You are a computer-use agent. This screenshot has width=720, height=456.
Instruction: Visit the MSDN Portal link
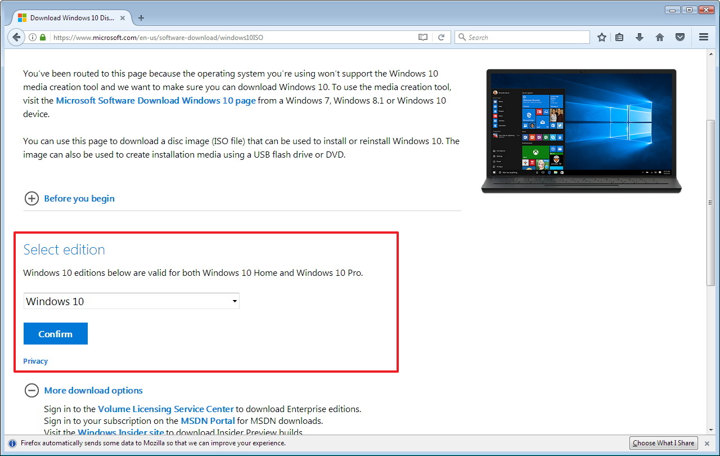tap(208, 421)
